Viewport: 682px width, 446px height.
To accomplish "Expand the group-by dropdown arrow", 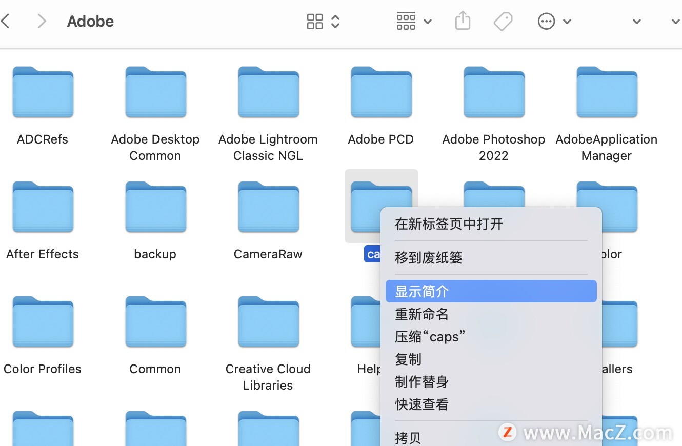I will click(428, 22).
